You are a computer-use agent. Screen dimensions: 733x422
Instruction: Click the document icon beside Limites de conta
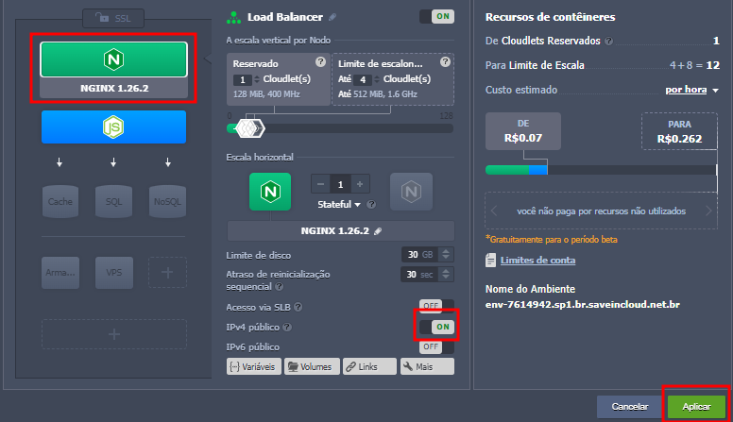[490, 261]
